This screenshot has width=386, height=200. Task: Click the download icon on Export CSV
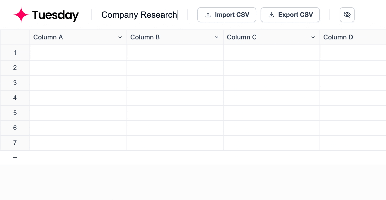point(271,15)
